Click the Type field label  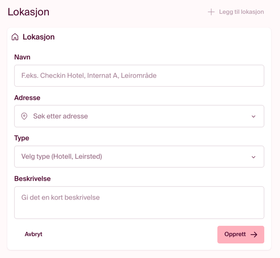(x=22, y=138)
